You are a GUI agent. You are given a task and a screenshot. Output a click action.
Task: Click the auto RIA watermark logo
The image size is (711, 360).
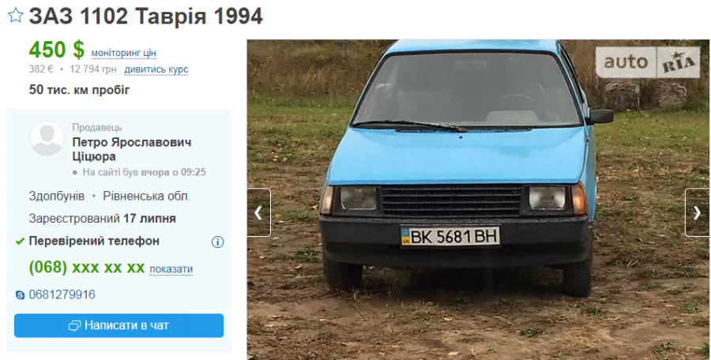(648, 62)
